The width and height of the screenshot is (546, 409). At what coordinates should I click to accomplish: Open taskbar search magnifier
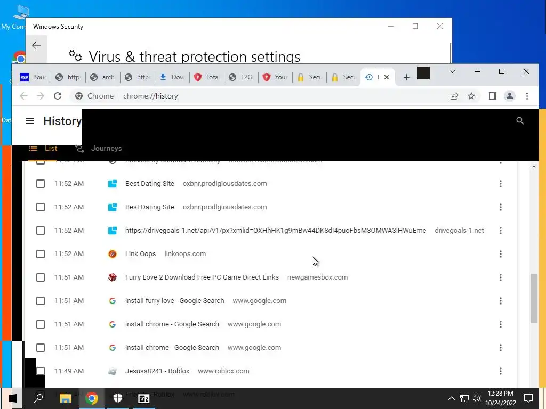point(38,398)
